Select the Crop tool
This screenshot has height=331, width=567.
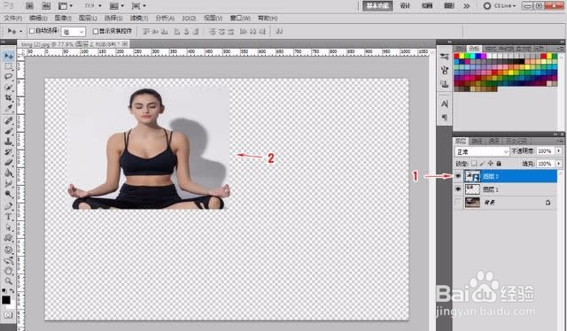pyautogui.click(x=9, y=97)
